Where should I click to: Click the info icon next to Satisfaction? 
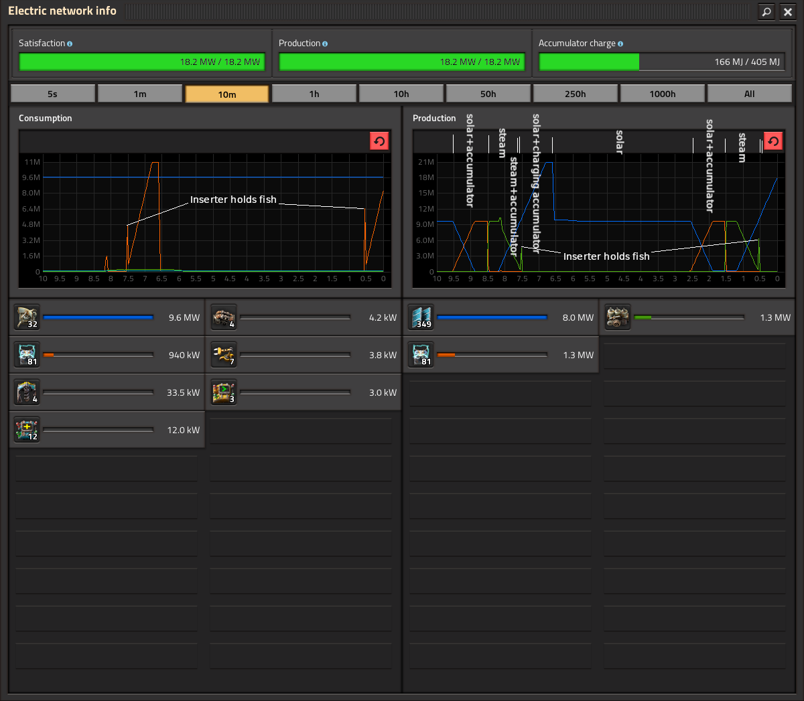[70, 44]
